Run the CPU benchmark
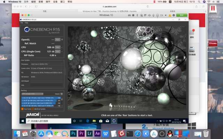Screen dimensions: 223x139 tap(57, 47)
